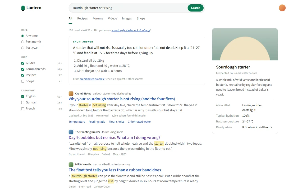Click 'Add 40 g flour and 40 g water' step

pos(103,66)
